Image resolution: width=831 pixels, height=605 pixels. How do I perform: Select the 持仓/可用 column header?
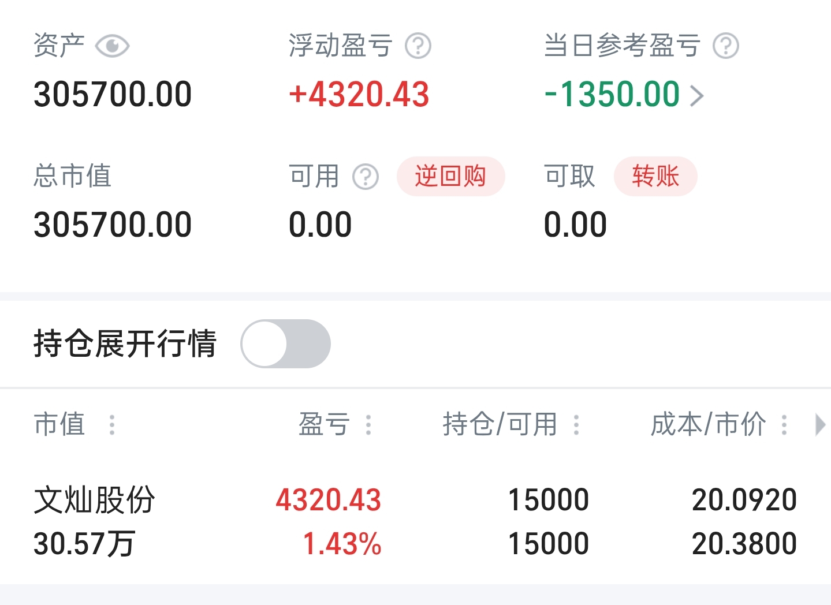[500, 424]
